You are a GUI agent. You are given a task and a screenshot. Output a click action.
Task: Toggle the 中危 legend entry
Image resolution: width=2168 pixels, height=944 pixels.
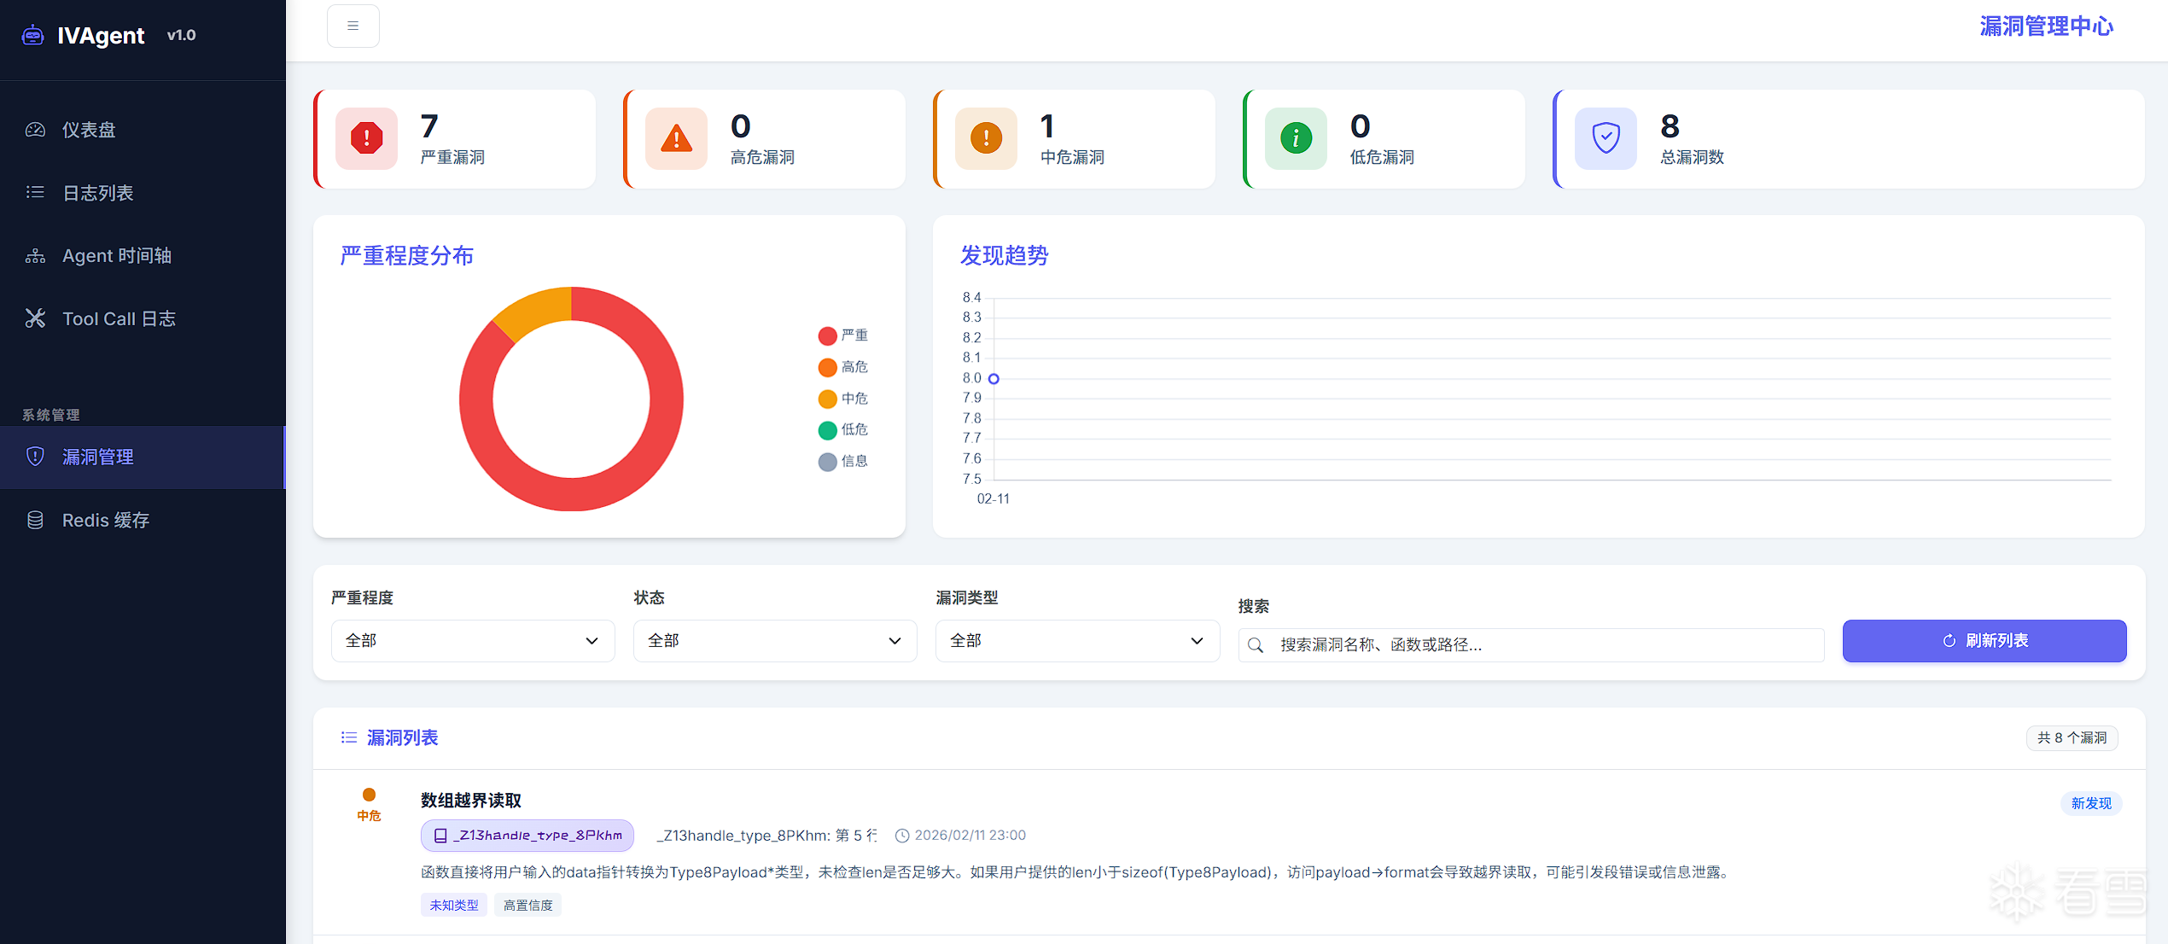(844, 398)
